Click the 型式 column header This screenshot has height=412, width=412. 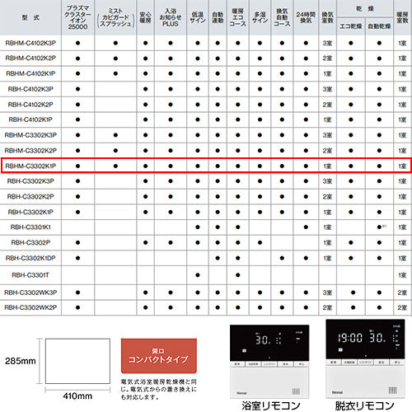tap(30, 17)
